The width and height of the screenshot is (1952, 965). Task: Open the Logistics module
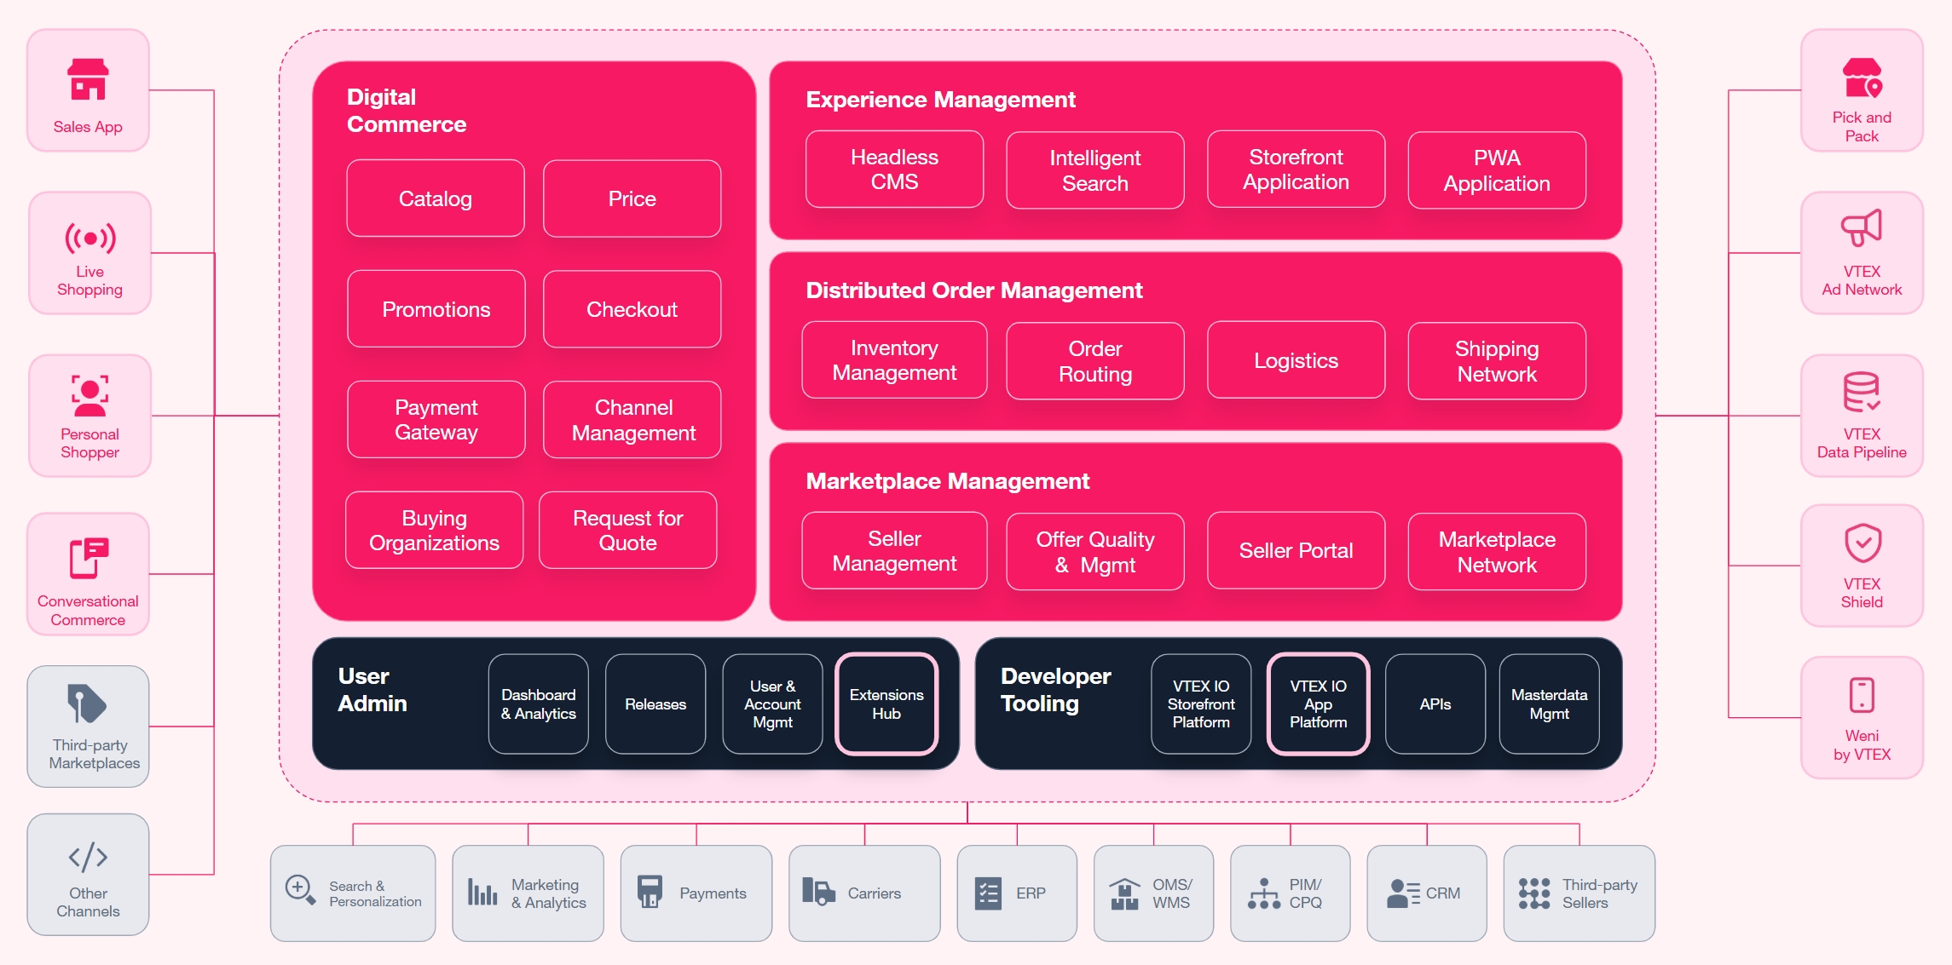coord(1296,360)
